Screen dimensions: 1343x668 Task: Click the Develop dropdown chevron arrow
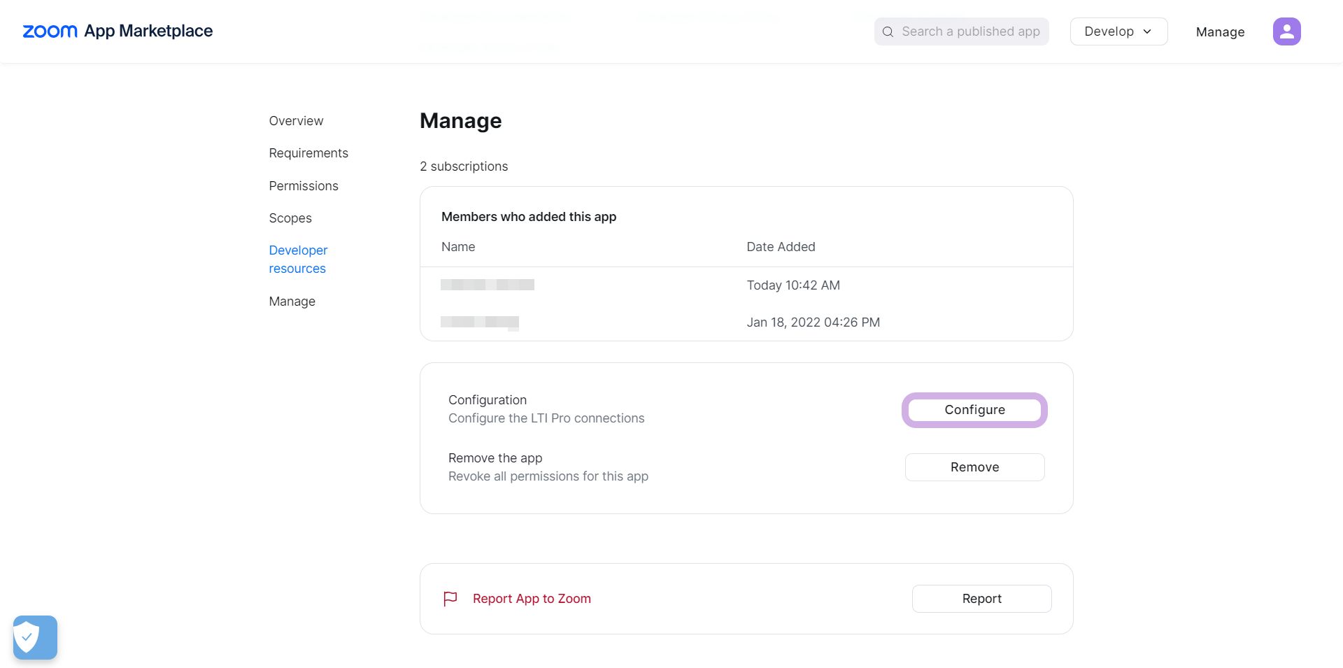[1147, 31]
